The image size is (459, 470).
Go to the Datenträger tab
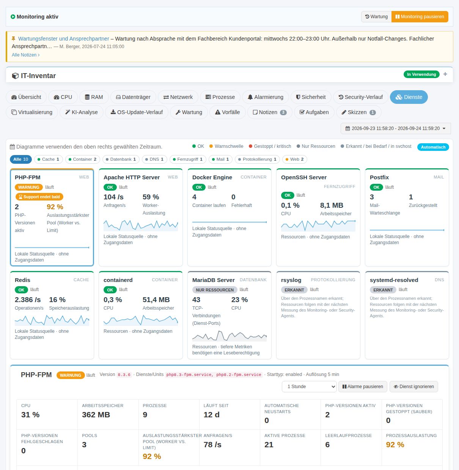tap(133, 97)
